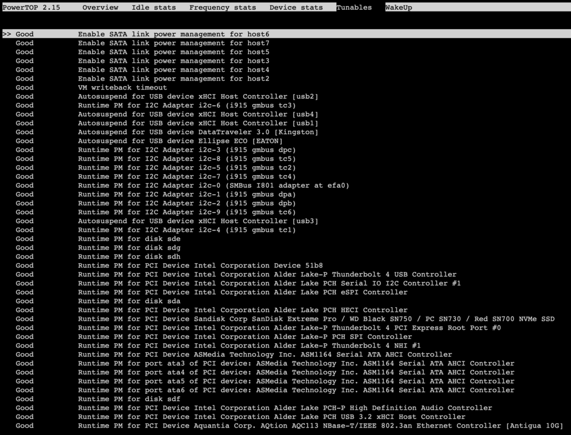Select the Tunables tab

(354, 7)
